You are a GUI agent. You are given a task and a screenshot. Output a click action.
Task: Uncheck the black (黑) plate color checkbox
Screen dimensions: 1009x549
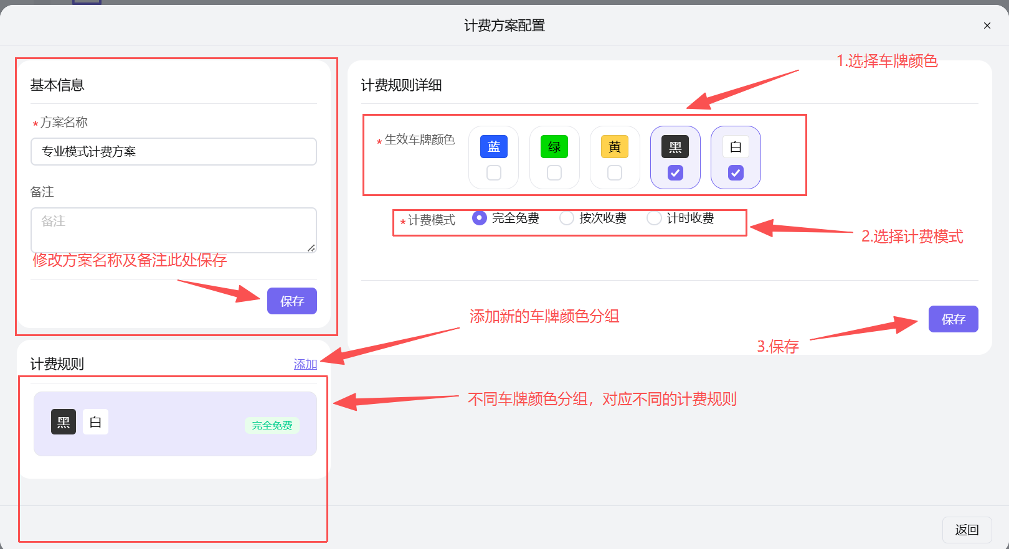tap(675, 172)
